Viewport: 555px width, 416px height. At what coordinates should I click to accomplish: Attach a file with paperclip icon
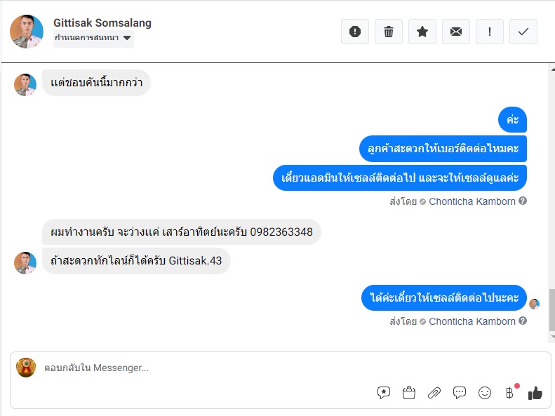click(434, 393)
